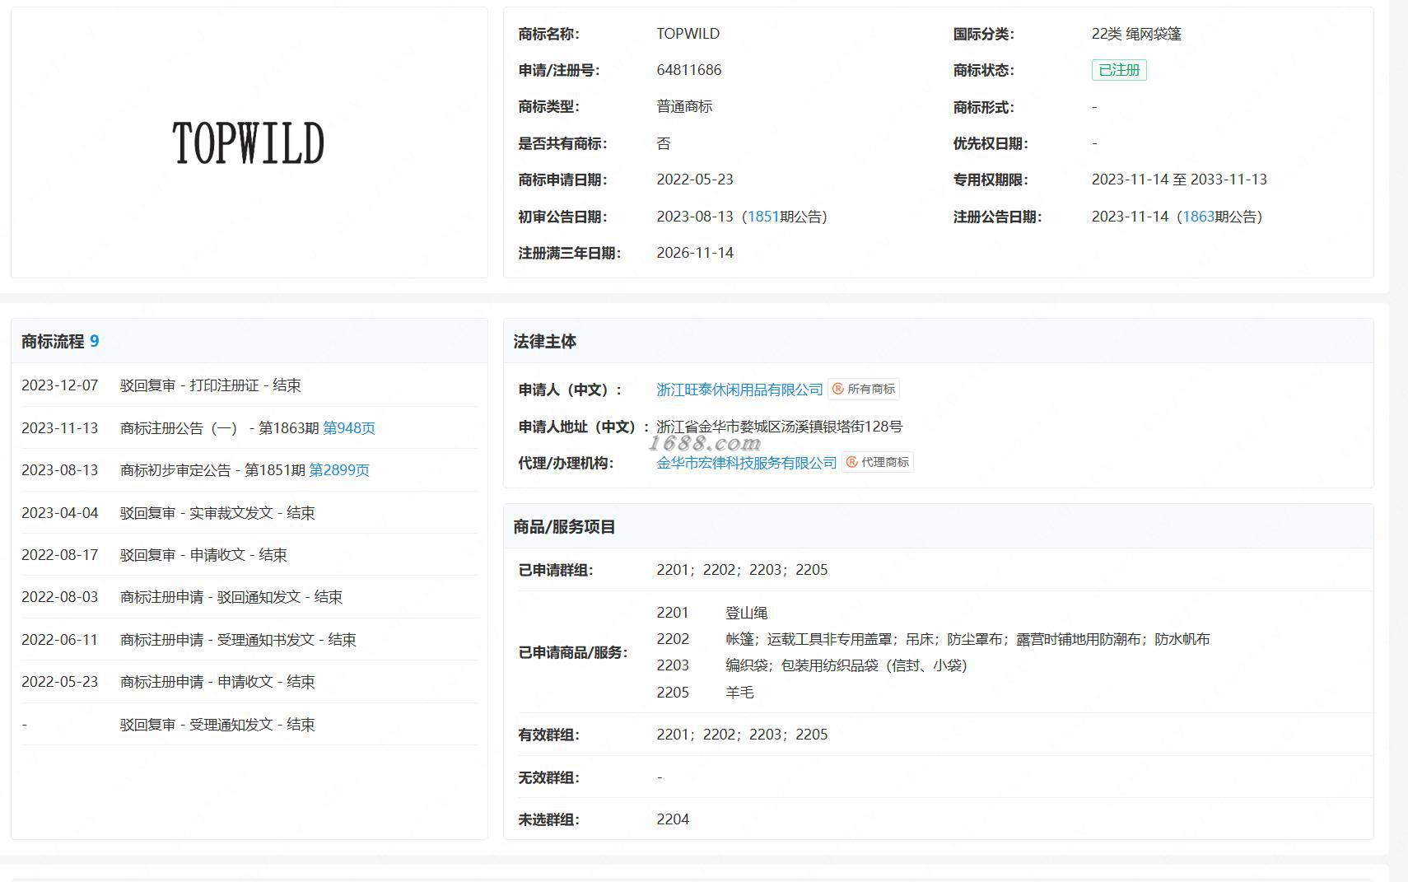Viewport: 1408px width, 882px height.
Task: Click applied groups 2201；2202；2203；2205 value
Action: click(742, 570)
